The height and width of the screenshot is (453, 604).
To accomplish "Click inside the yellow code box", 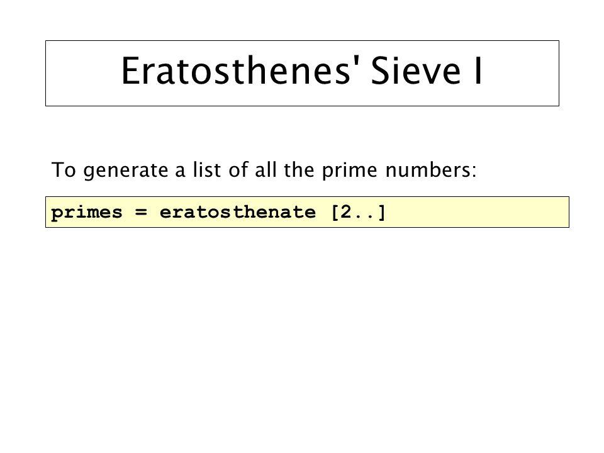I will [307, 212].
